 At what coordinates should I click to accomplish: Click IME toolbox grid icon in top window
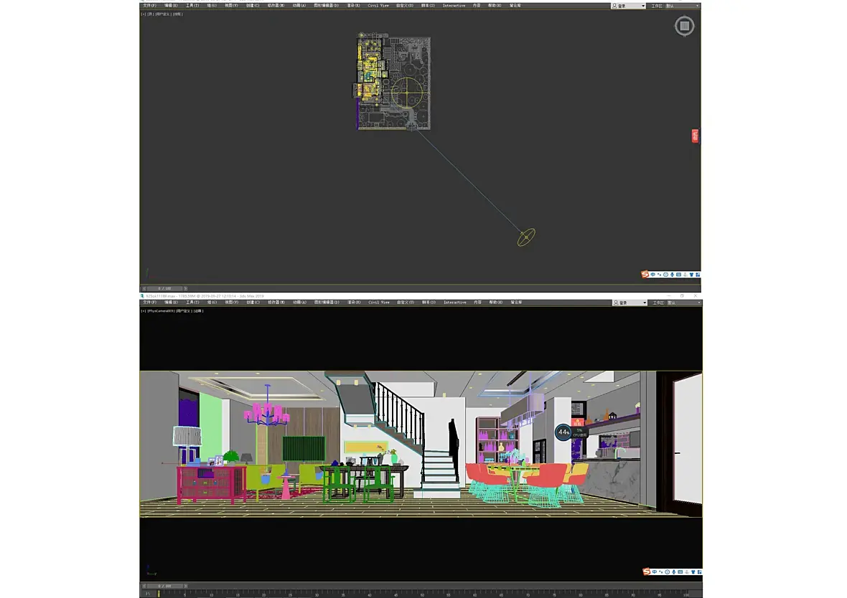(698, 275)
